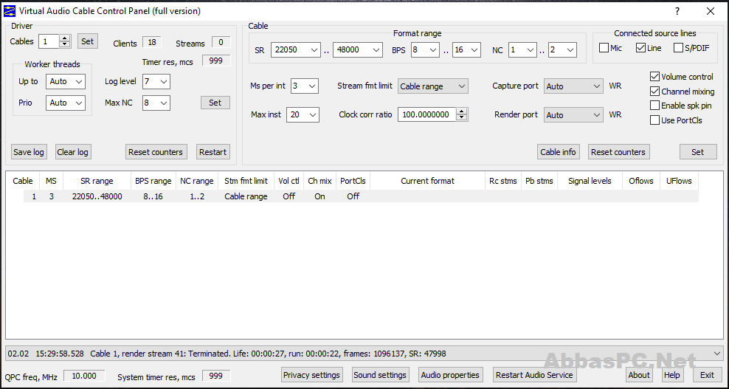Click Cable column header
Screen dimensions: 729x389
(23, 181)
